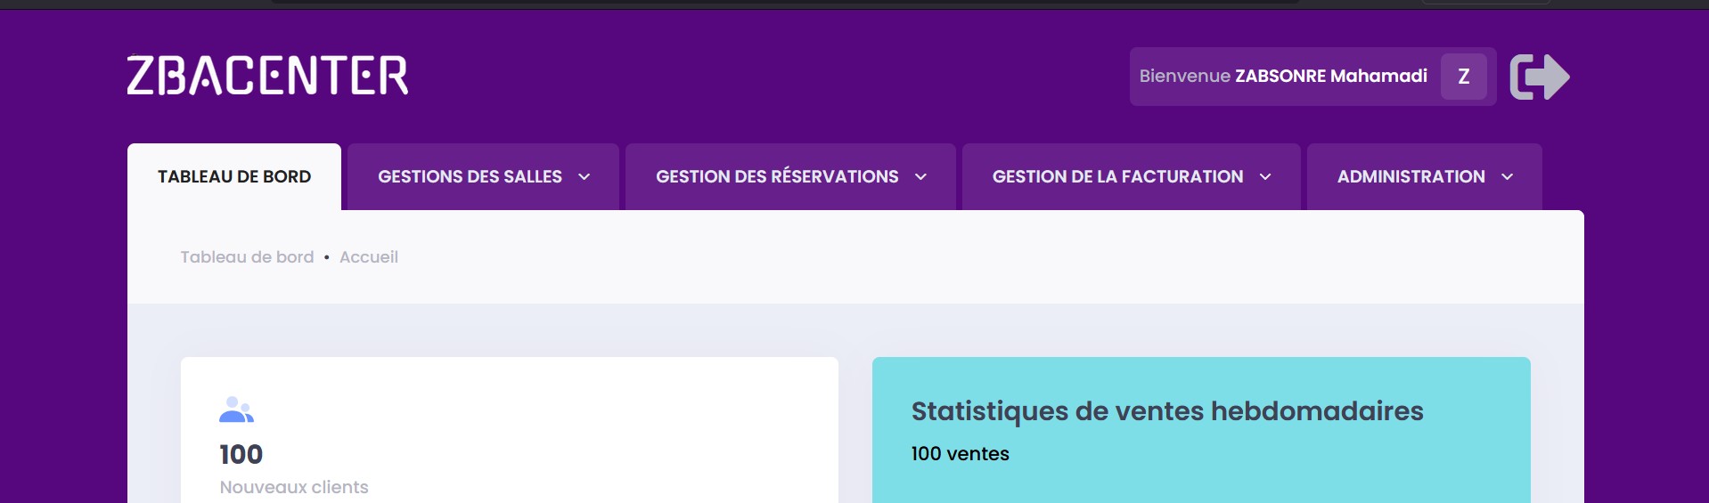
Task: Click the ZBACENTER logo
Action: pos(267,76)
